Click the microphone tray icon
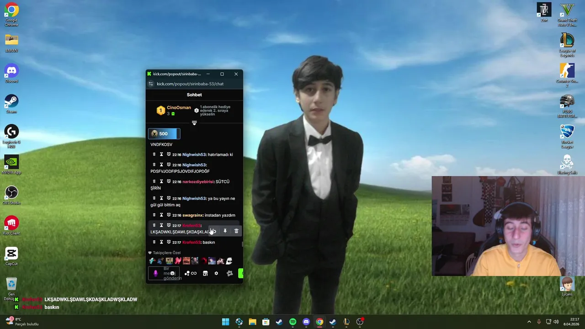Image resolution: width=585 pixels, height=329 pixels. tap(539, 322)
